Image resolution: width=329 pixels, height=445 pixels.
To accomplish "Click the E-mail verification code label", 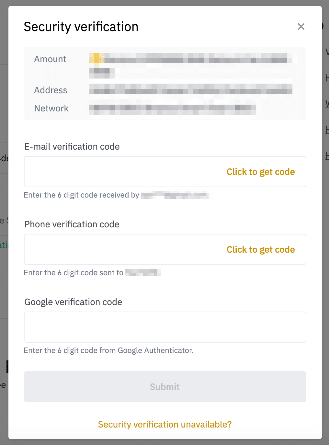I will (72, 146).
